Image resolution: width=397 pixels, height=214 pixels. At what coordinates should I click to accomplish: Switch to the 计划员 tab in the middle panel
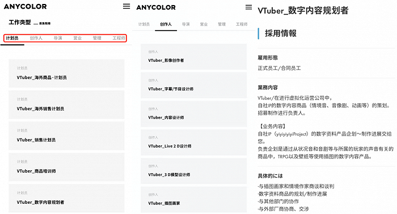click(144, 24)
